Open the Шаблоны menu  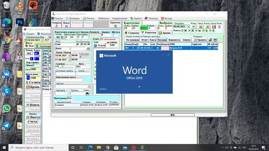click(x=104, y=18)
